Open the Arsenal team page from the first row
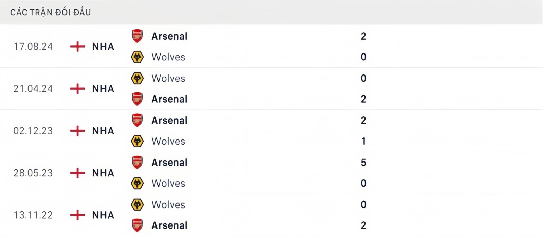The height and width of the screenshot is (237, 543). point(169,36)
